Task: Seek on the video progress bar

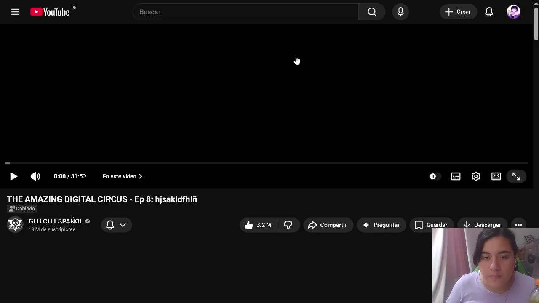Action: (266, 163)
